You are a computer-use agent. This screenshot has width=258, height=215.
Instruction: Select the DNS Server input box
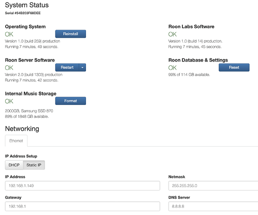coord(213,206)
